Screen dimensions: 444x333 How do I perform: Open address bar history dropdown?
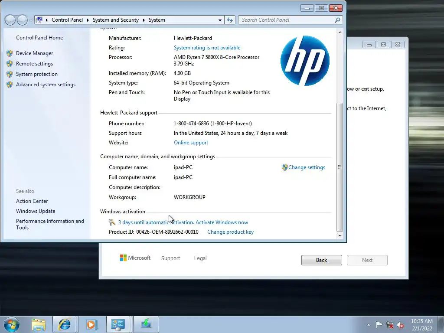click(x=220, y=20)
